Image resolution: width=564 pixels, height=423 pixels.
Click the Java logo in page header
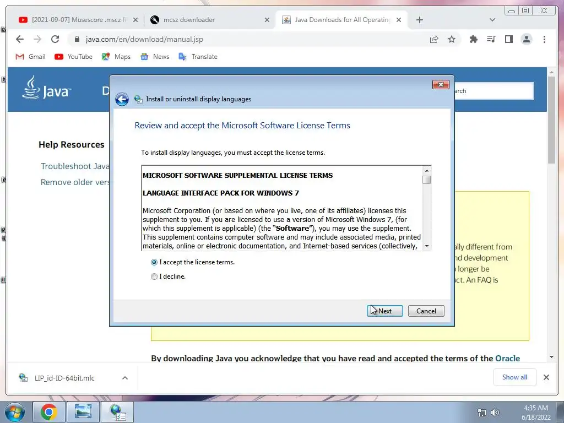(46, 88)
